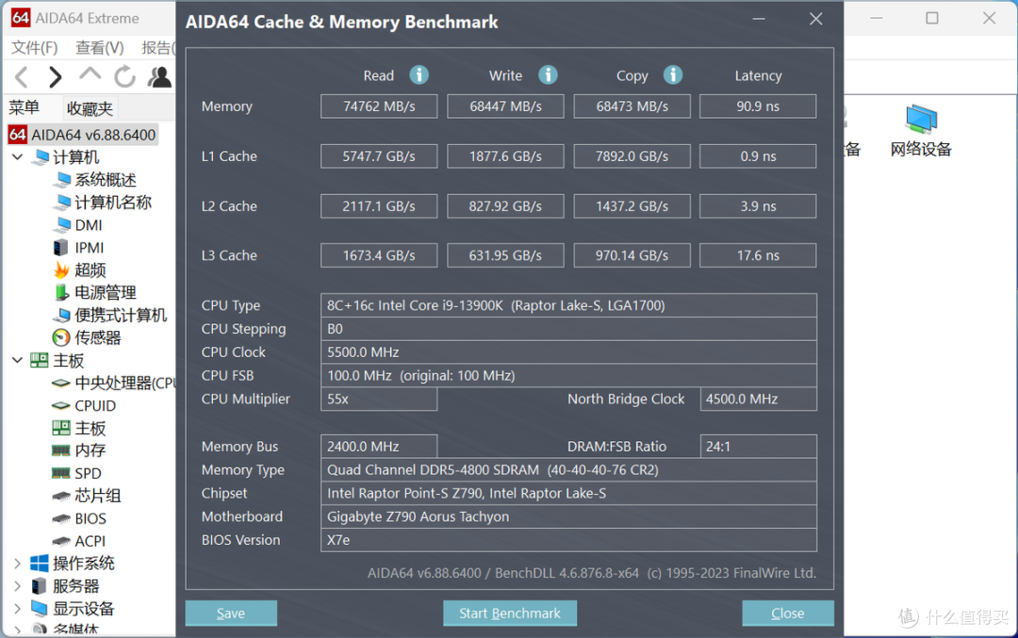Click the CPU Type field i9-13900K
This screenshot has height=638, width=1018.
tap(568, 305)
